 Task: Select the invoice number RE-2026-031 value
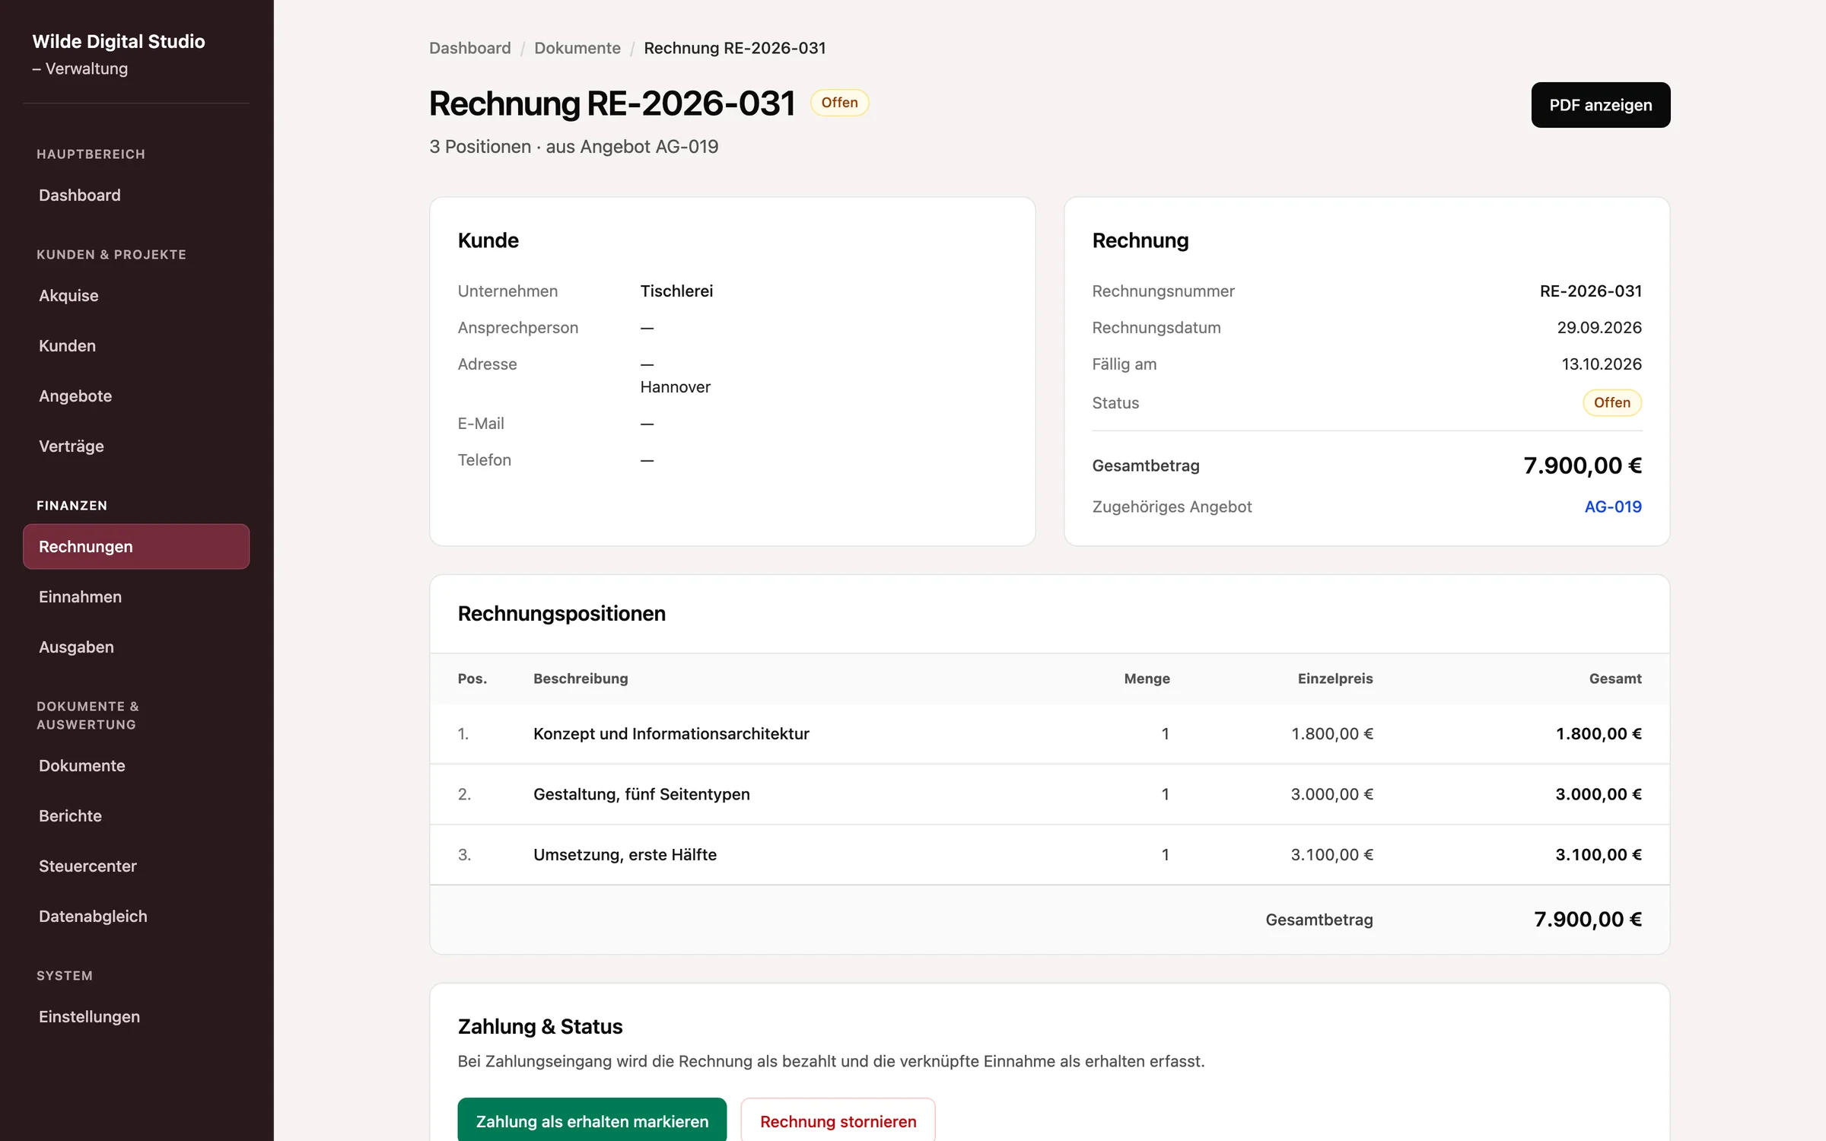click(x=1591, y=291)
